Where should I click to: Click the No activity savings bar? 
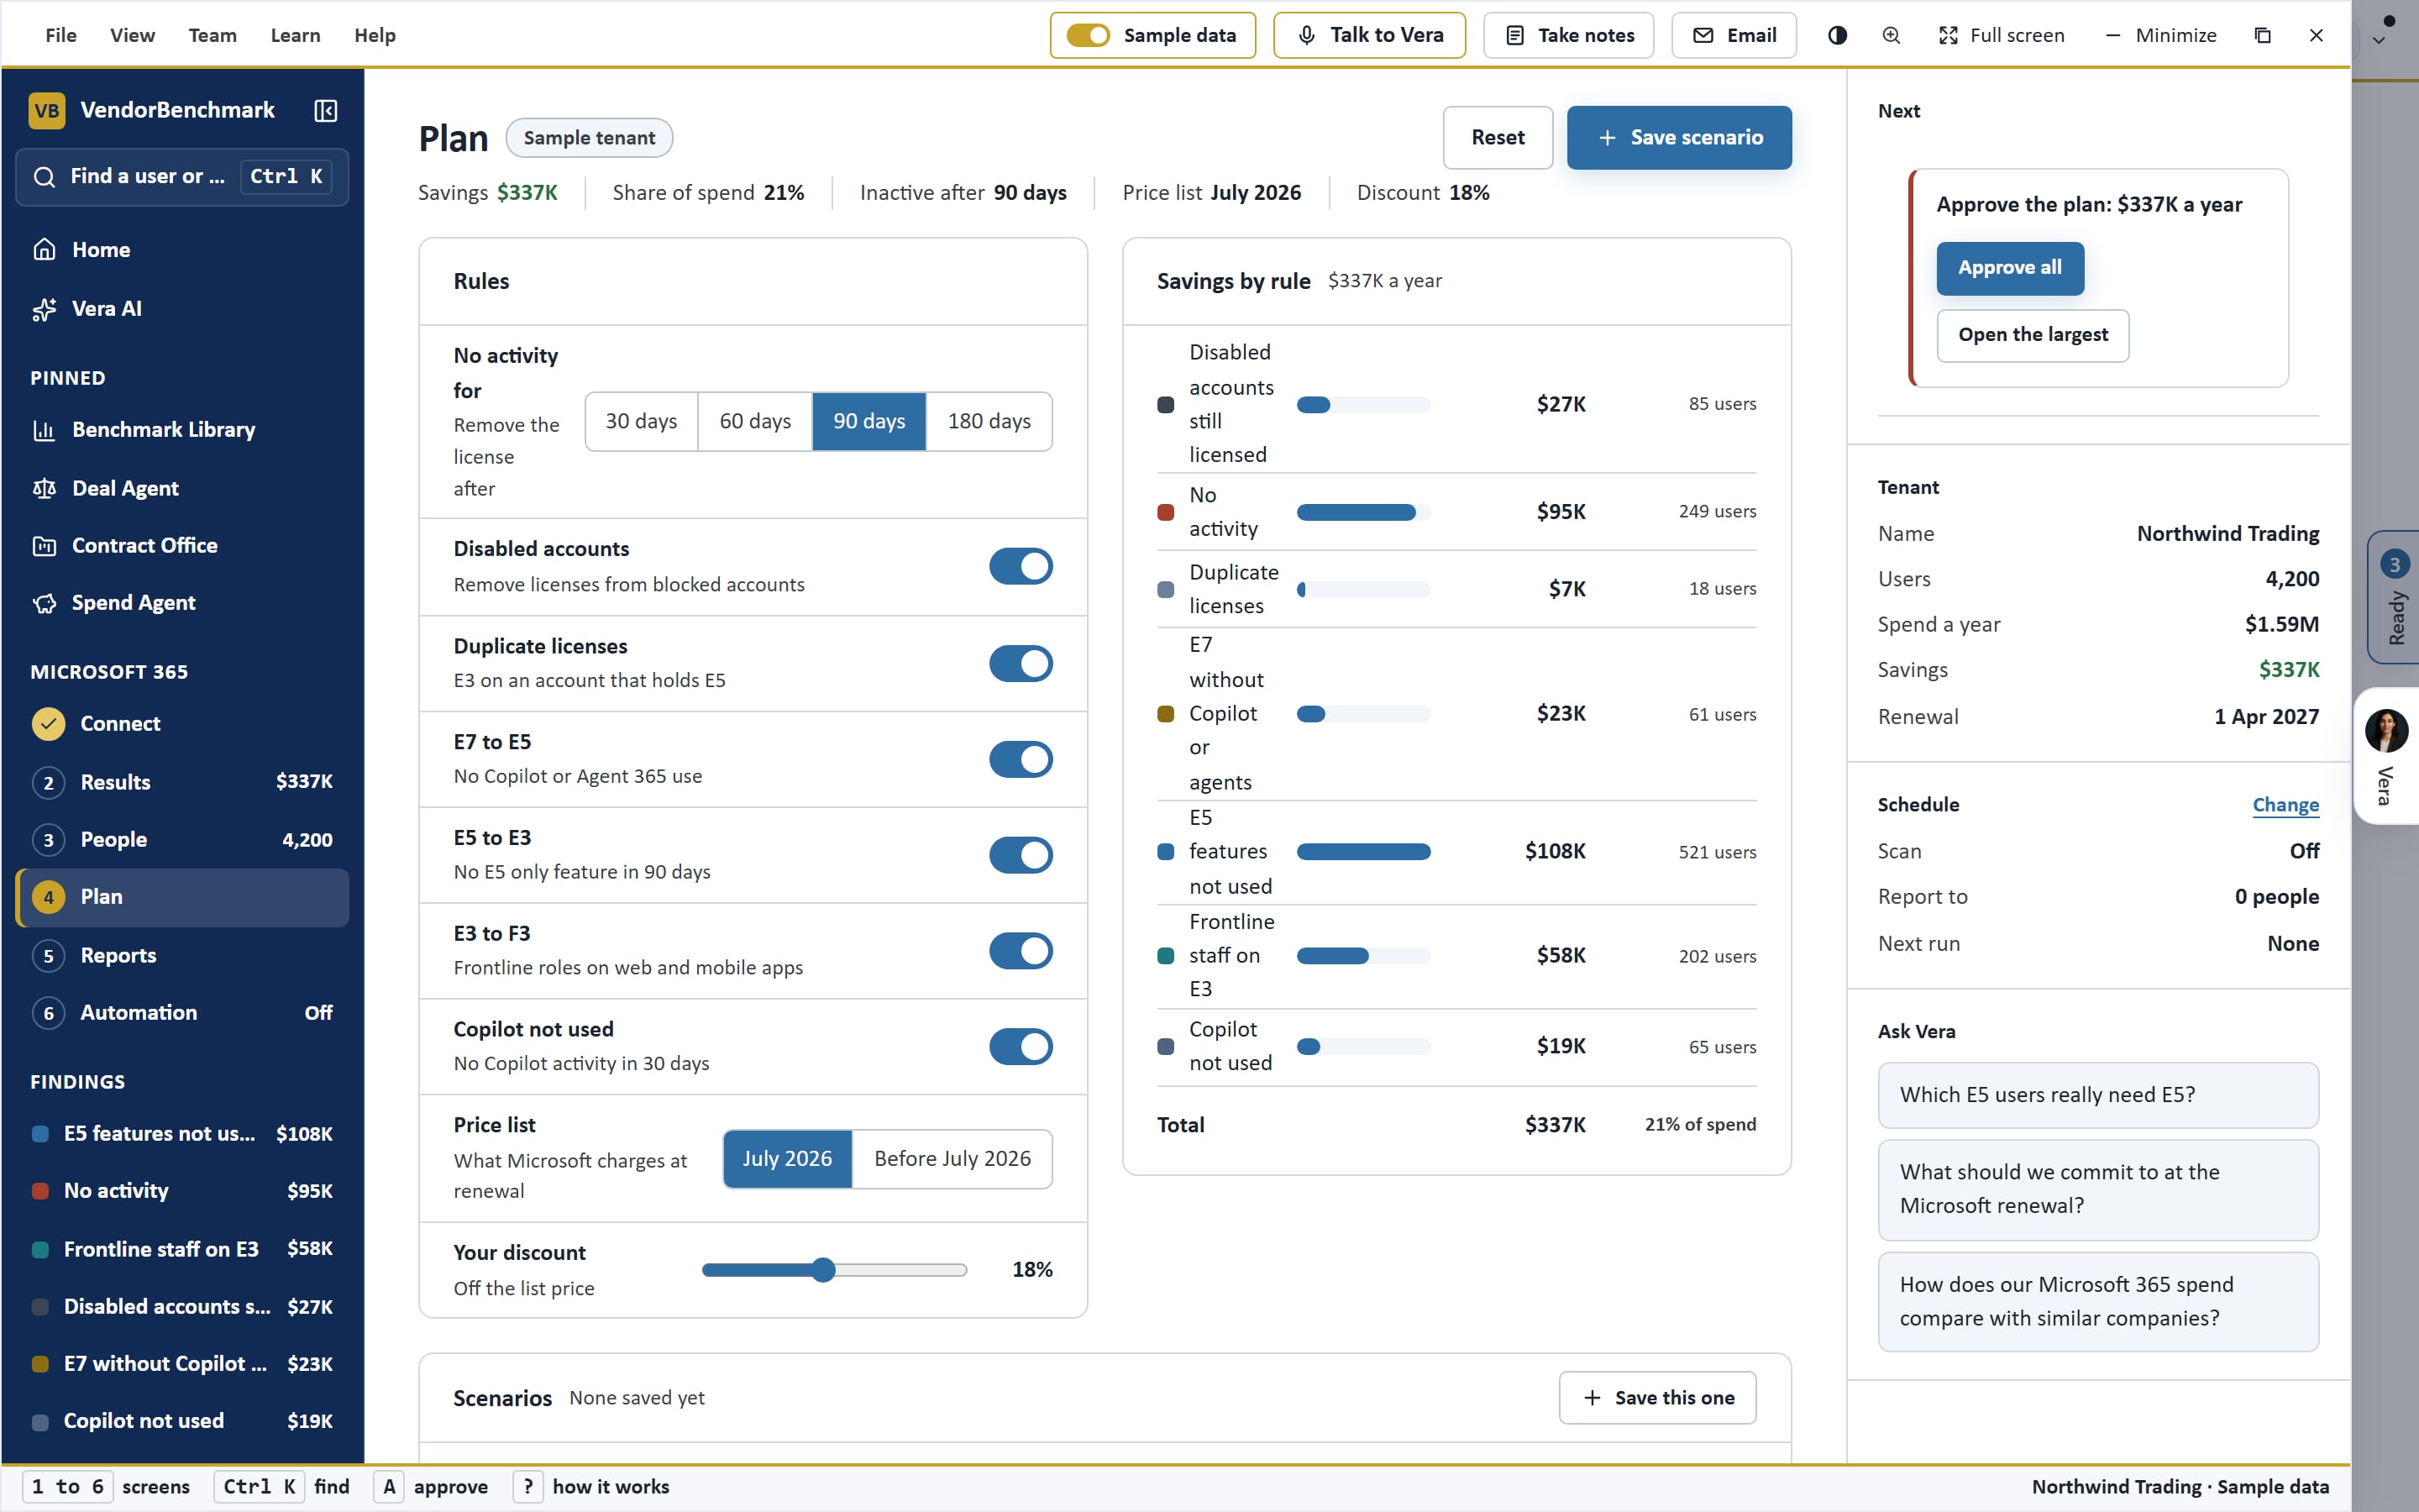point(1363,512)
